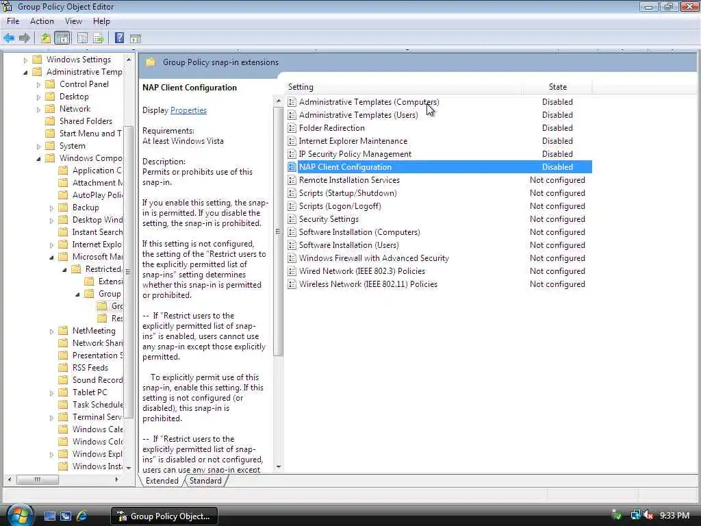Open the File menu
The image size is (701, 526).
tap(13, 21)
